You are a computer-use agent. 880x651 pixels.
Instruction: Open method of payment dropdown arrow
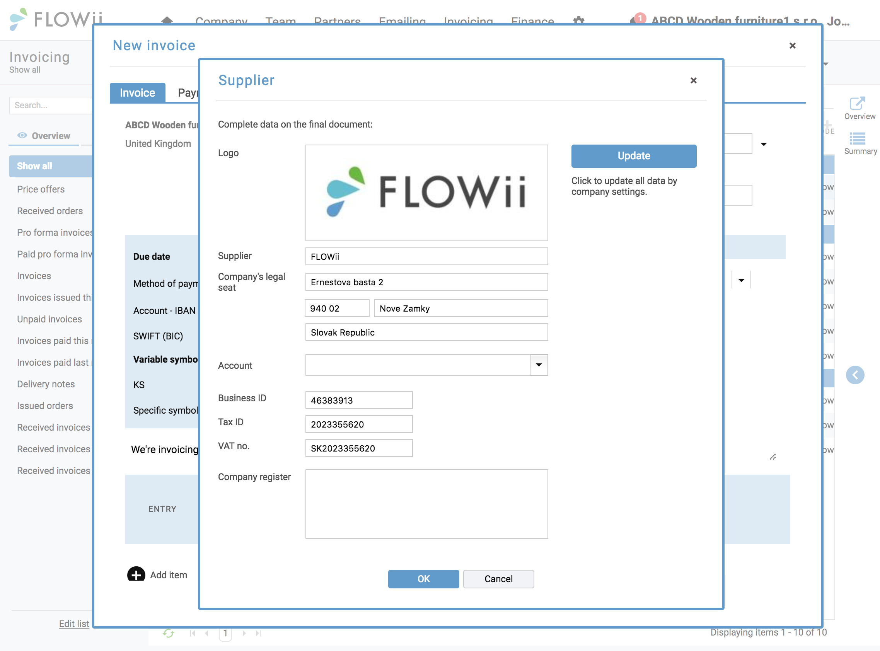[x=741, y=280]
